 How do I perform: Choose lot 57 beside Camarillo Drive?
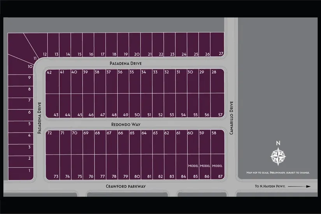pyautogui.click(x=218, y=105)
